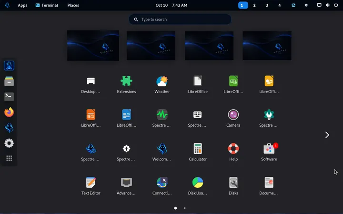The height and width of the screenshot is (214, 343).
Task: Open Files manager from the dock
Action: point(9,81)
